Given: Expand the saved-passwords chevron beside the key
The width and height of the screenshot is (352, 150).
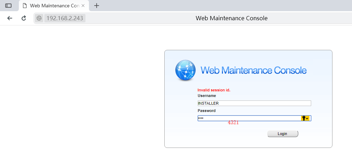Looking at the screenshot, I should click(x=307, y=118).
